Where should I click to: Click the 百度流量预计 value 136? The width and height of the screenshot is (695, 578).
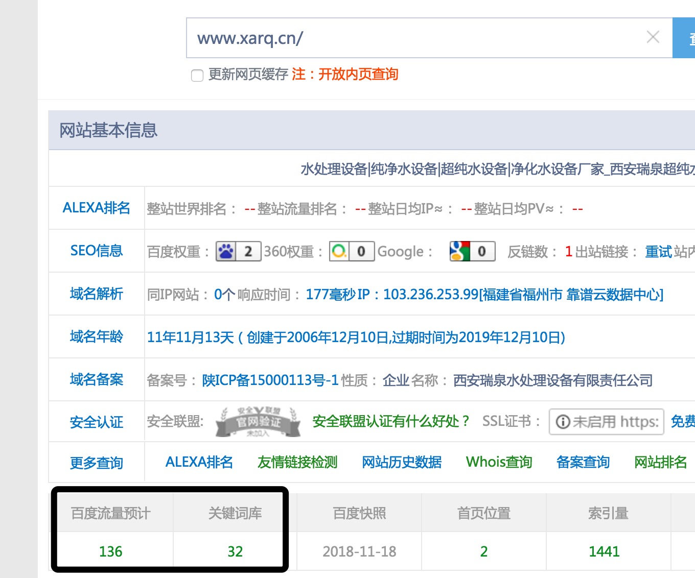click(x=111, y=551)
